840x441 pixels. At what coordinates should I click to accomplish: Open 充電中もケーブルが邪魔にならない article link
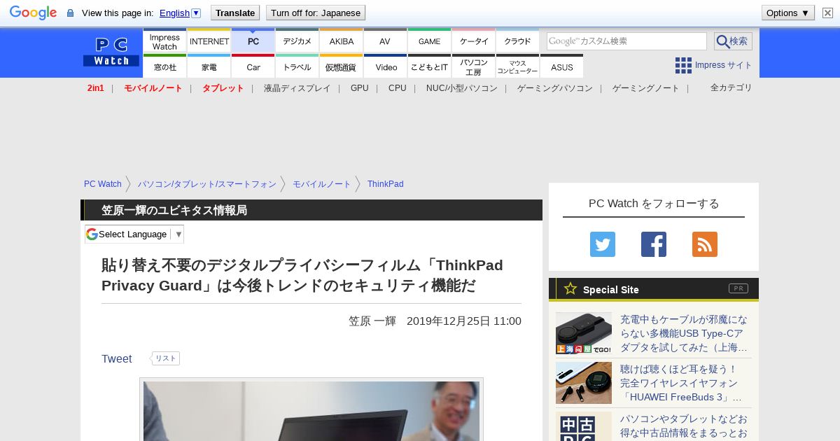[x=684, y=333]
